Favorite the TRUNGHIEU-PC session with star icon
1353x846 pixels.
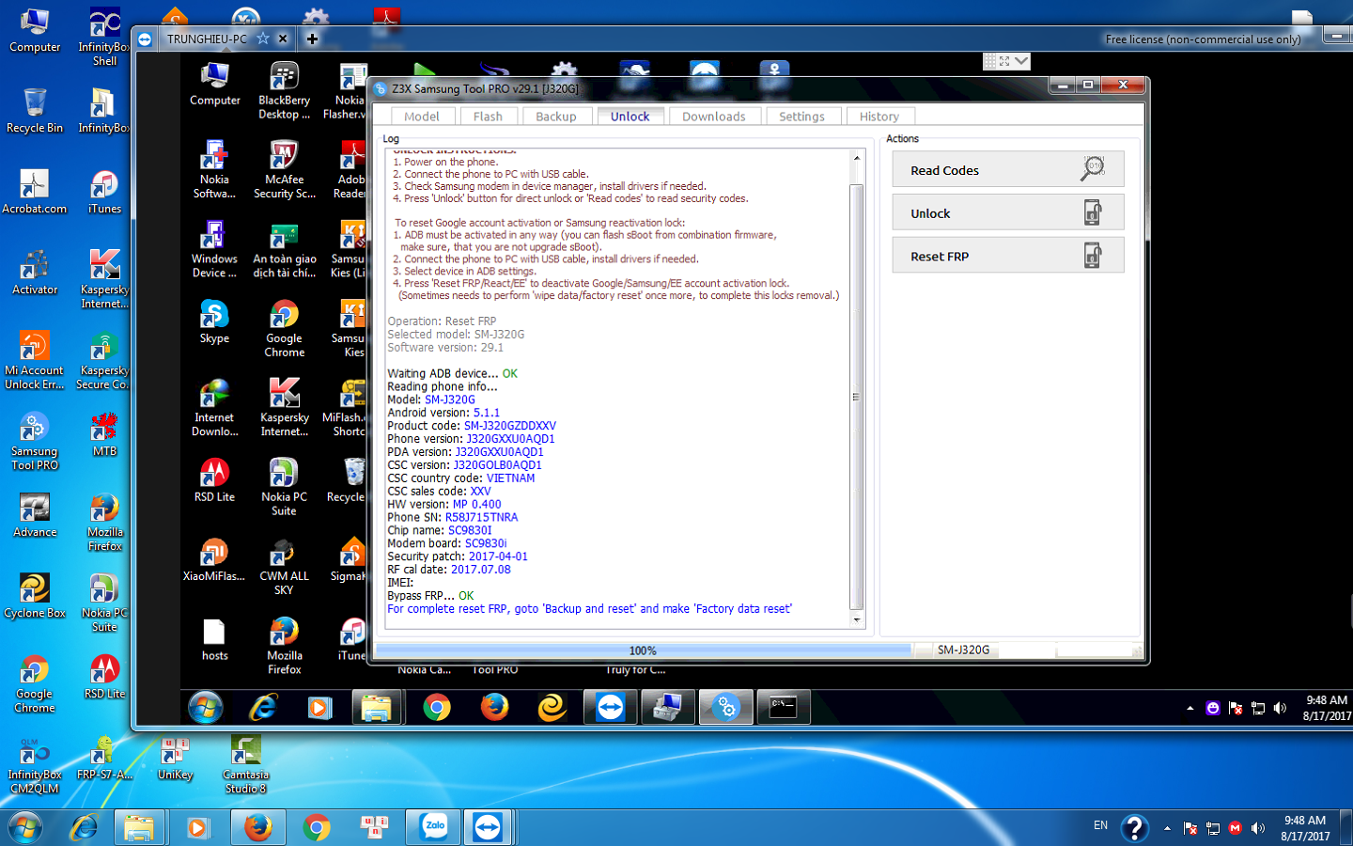pos(263,39)
